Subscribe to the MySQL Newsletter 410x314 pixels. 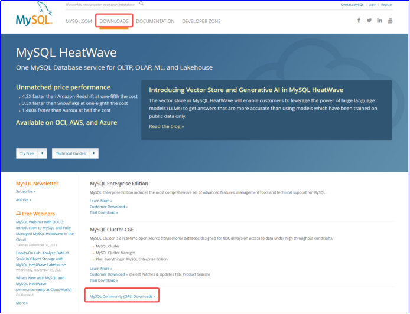point(25,191)
